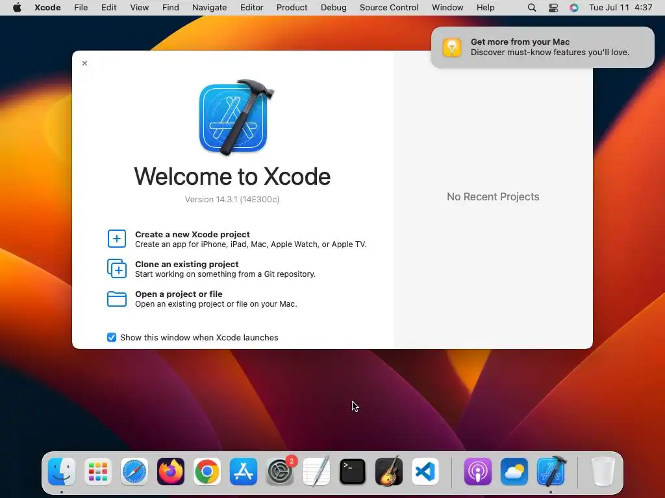Select Create a new Xcode project title

coord(192,234)
